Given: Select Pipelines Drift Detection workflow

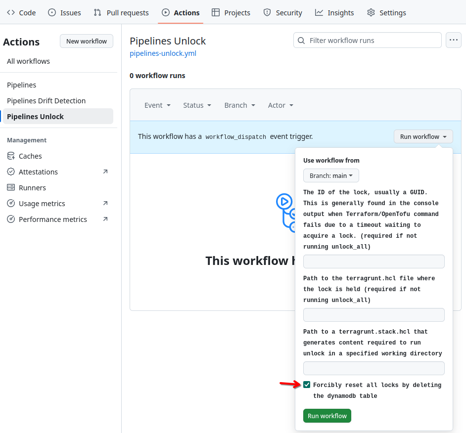Looking at the screenshot, I should pos(46,101).
